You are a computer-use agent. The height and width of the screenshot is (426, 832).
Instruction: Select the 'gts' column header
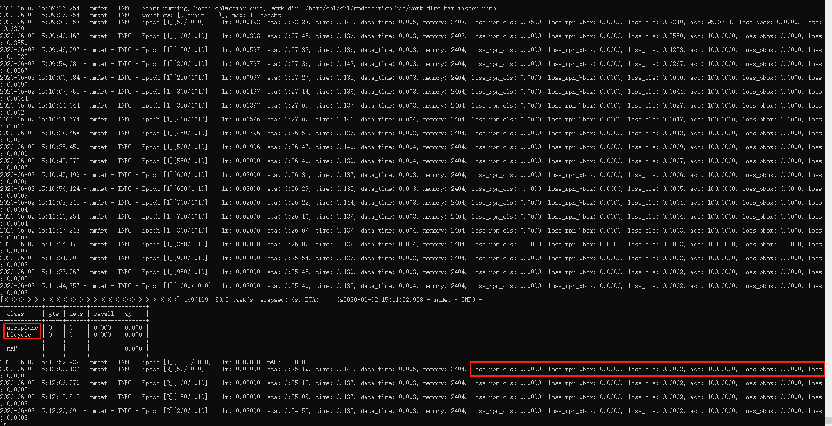pyautogui.click(x=54, y=314)
